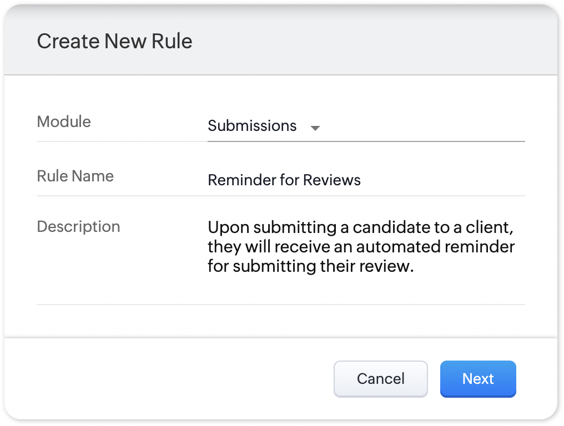The height and width of the screenshot is (426, 564).
Task: Click the empty space right of Rule Name text
Action: point(444,180)
